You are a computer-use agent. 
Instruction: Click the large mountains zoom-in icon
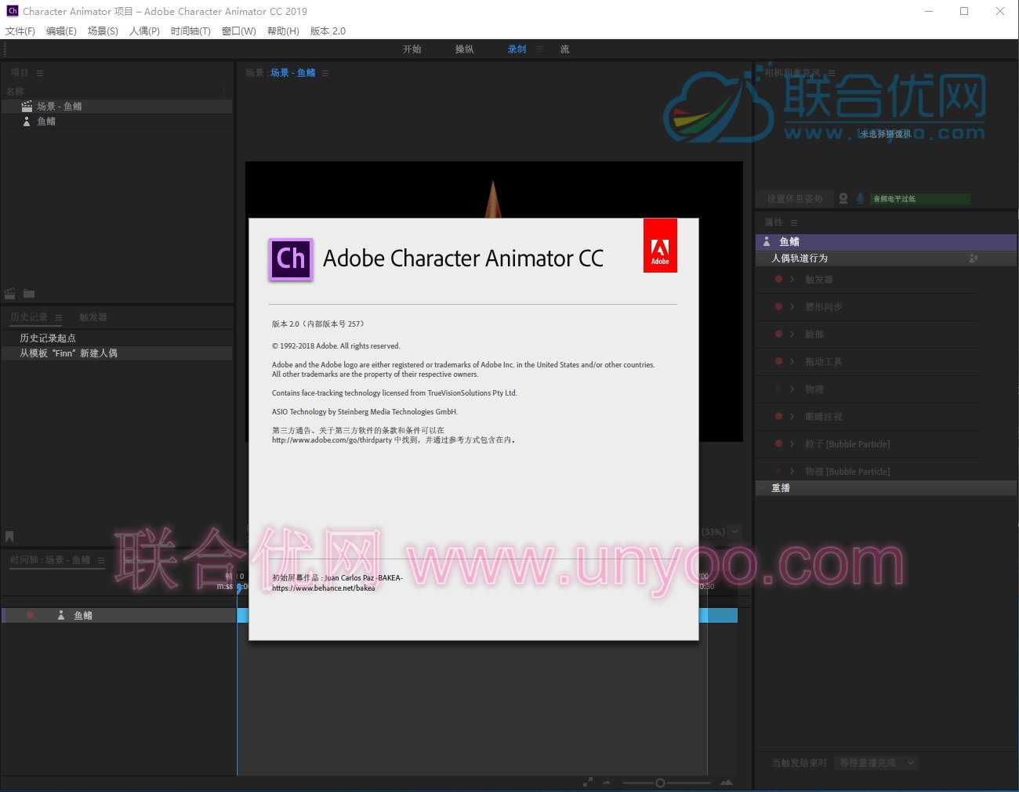tap(727, 783)
